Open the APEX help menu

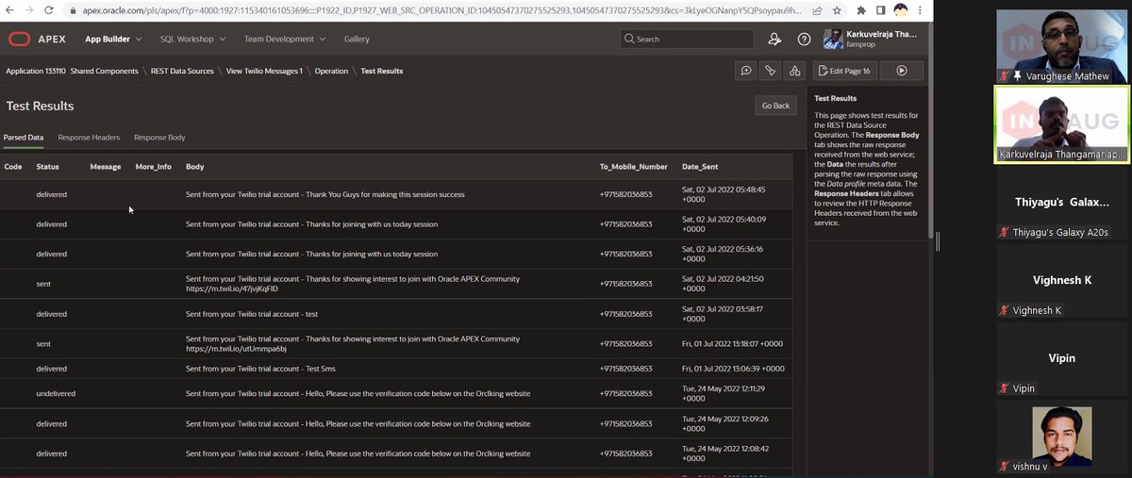(804, 40)
